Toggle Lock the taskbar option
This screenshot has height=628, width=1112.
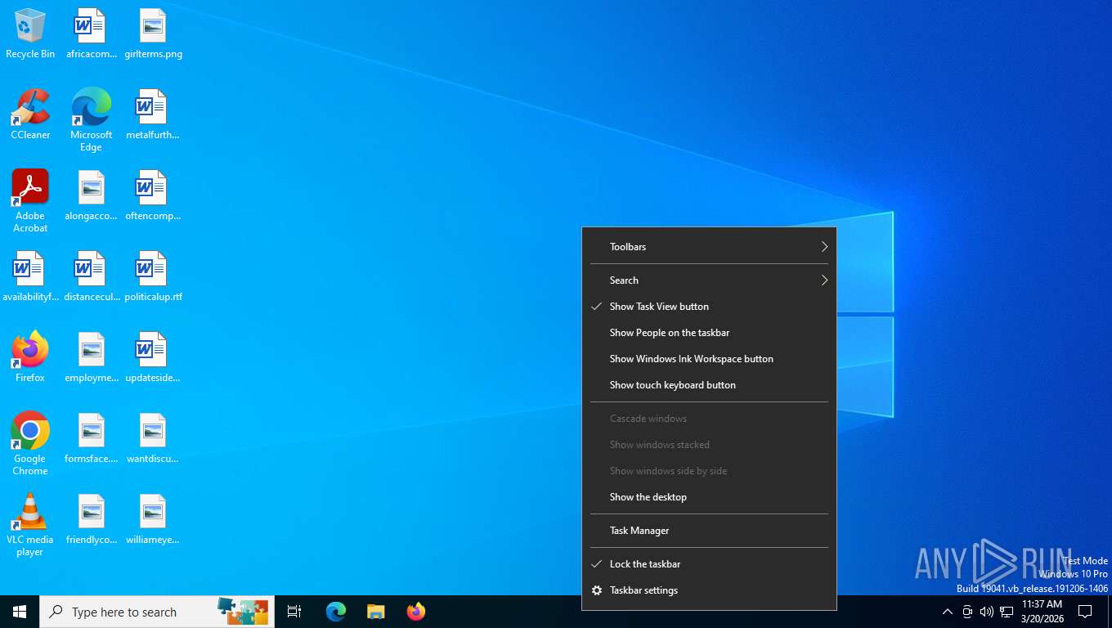click(x=709, y=564)
